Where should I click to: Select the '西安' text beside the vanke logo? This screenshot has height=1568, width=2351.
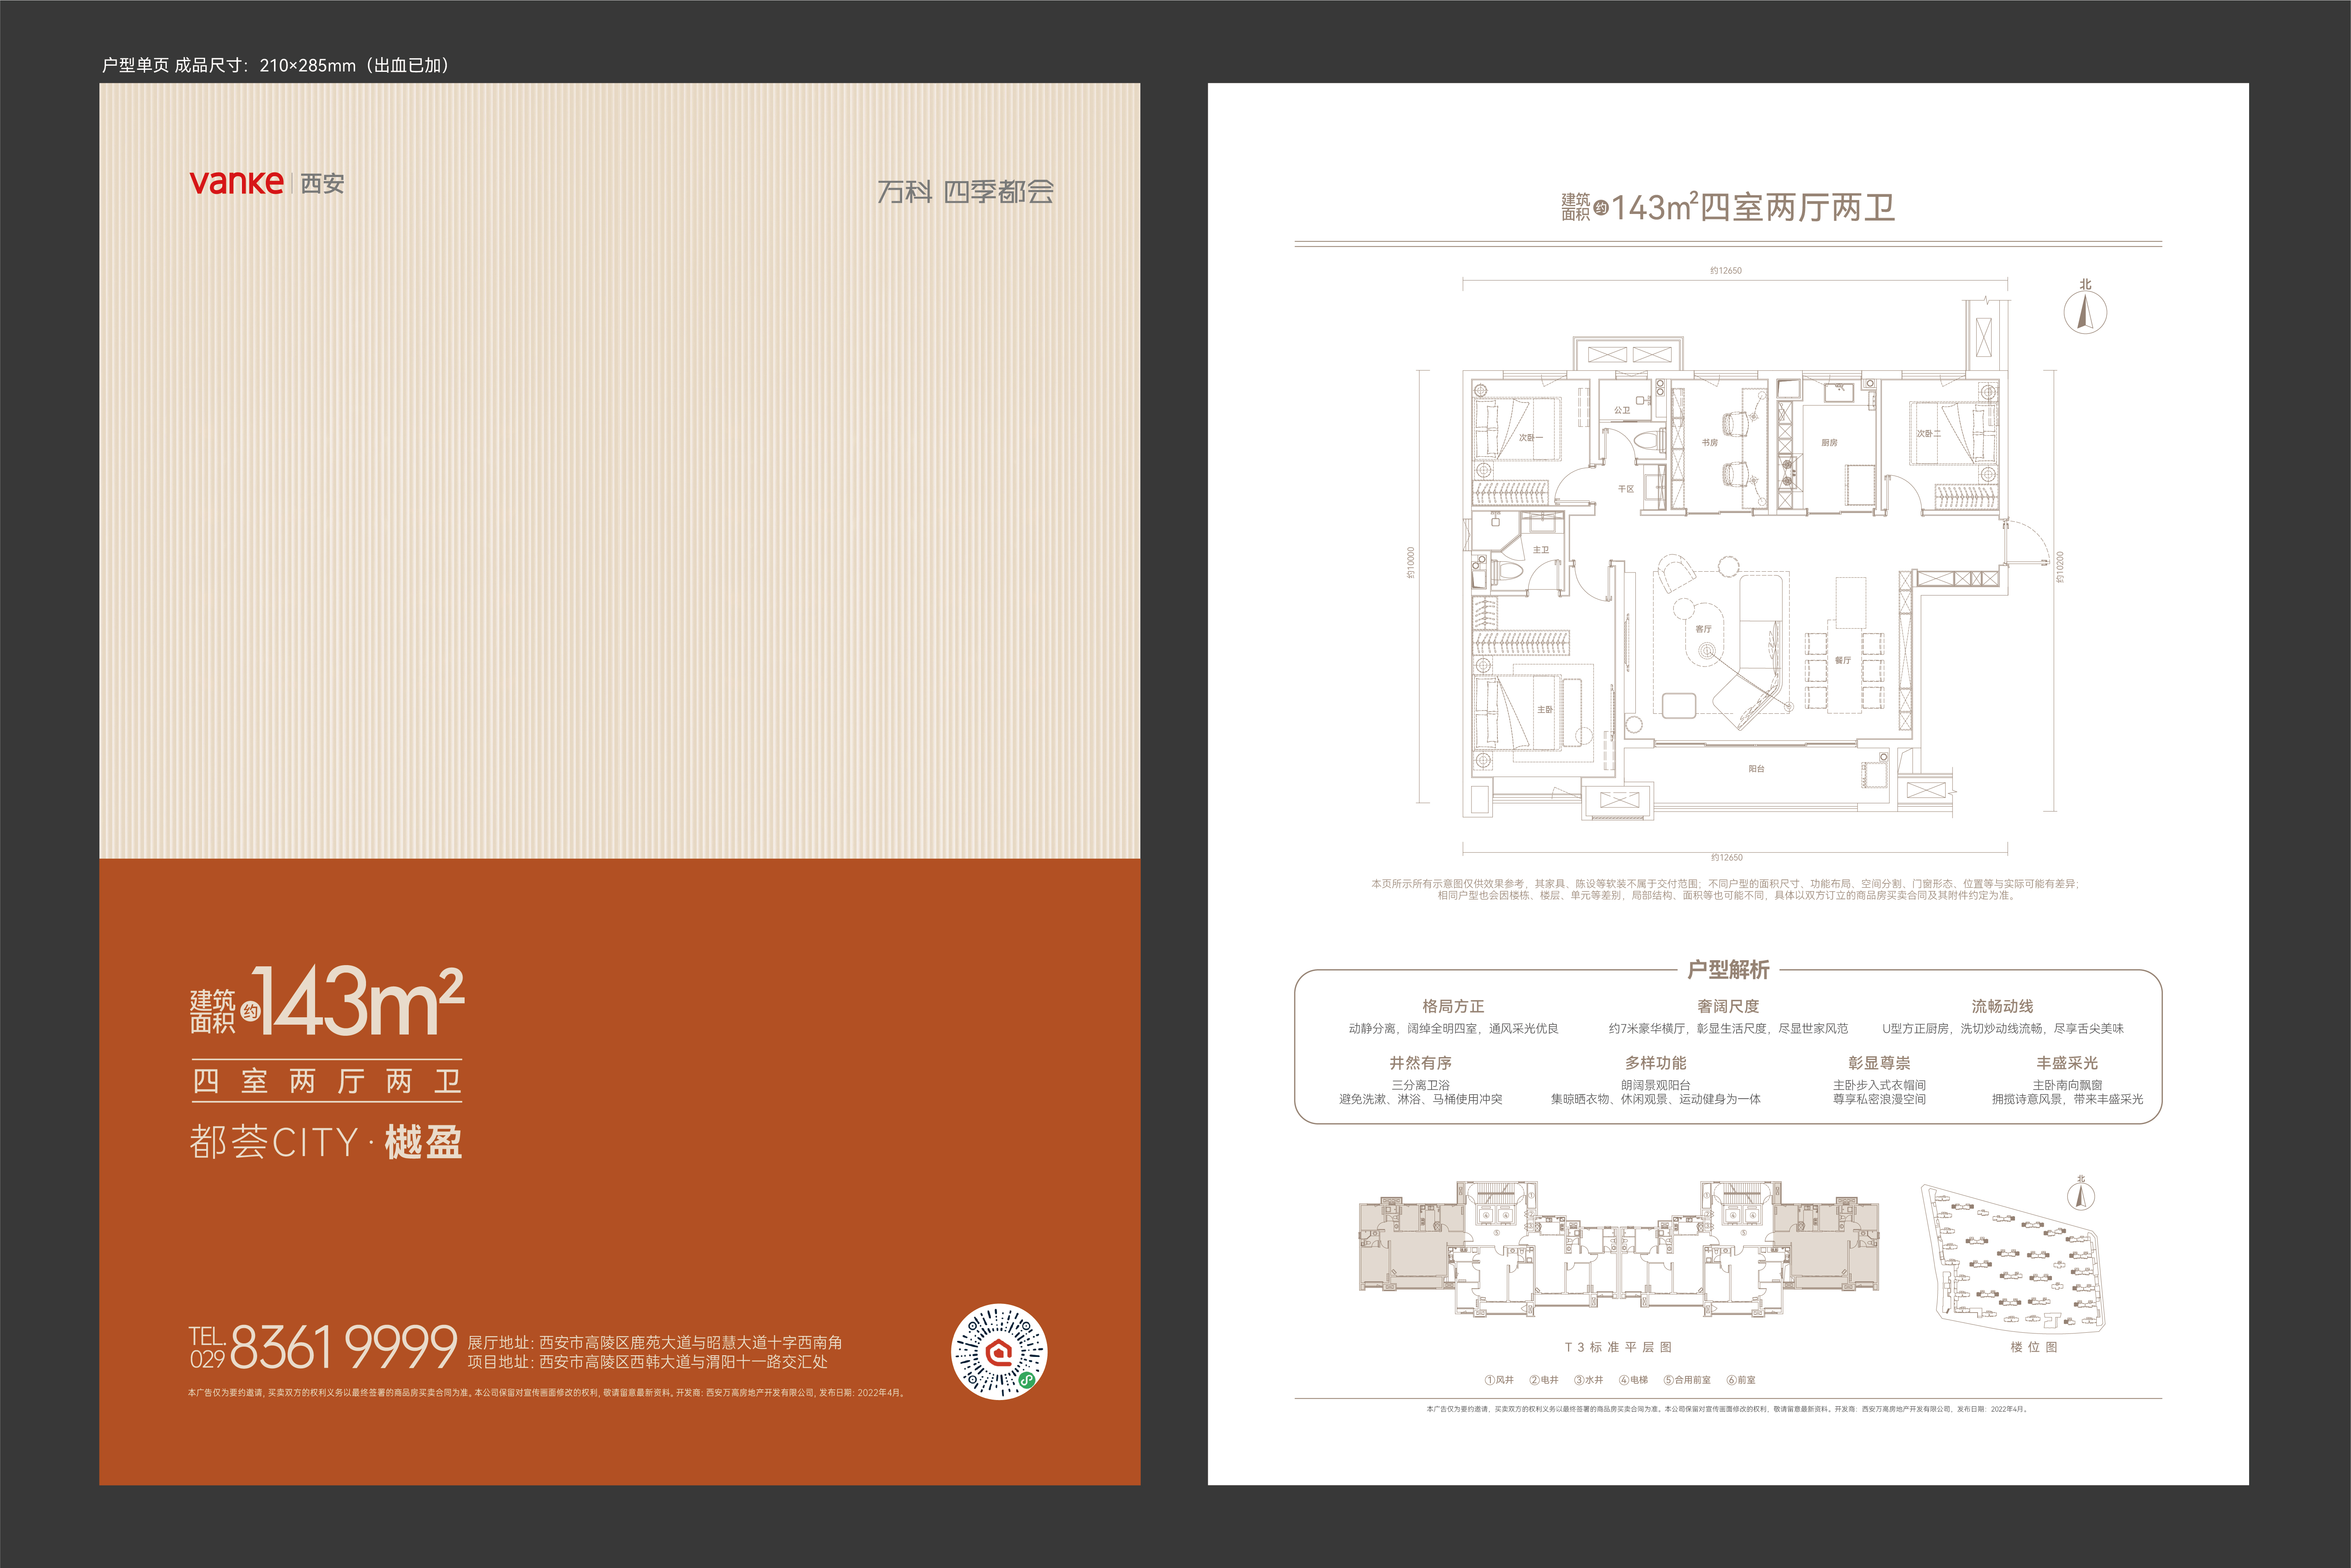[322, 184]
